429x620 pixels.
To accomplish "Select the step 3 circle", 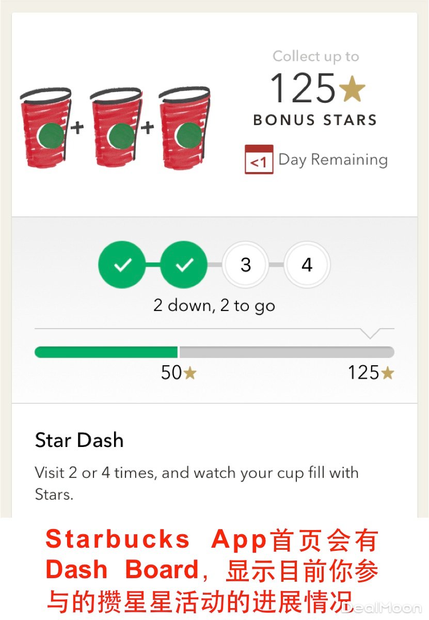I will tap(246, 265).
